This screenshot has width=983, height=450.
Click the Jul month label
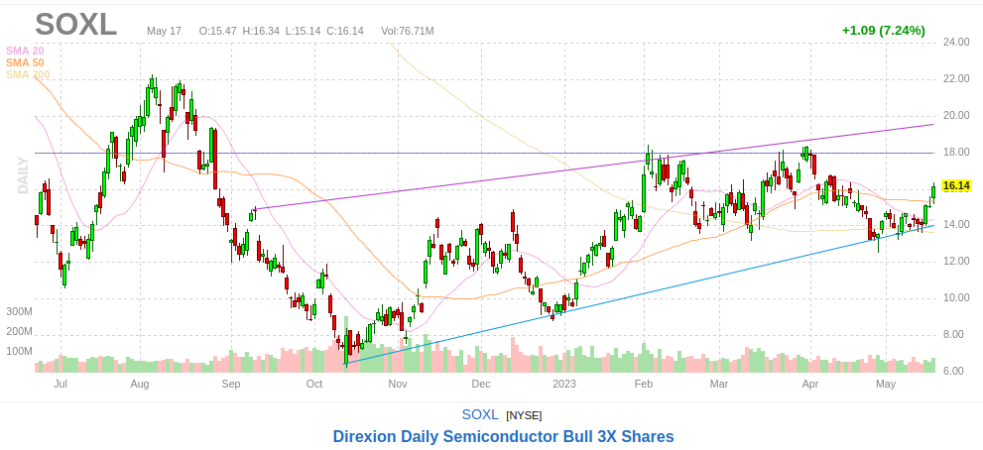click(61, 384)
